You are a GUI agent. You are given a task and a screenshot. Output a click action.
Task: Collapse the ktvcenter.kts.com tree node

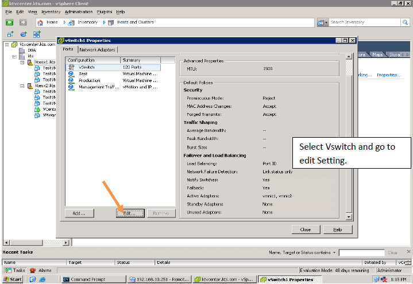point(7,45)
